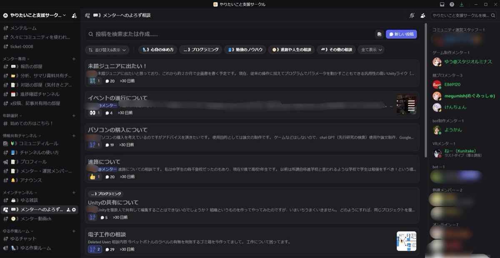Click the search magnifier in server search box
The image size is (500, 258).
click(493, 15)
